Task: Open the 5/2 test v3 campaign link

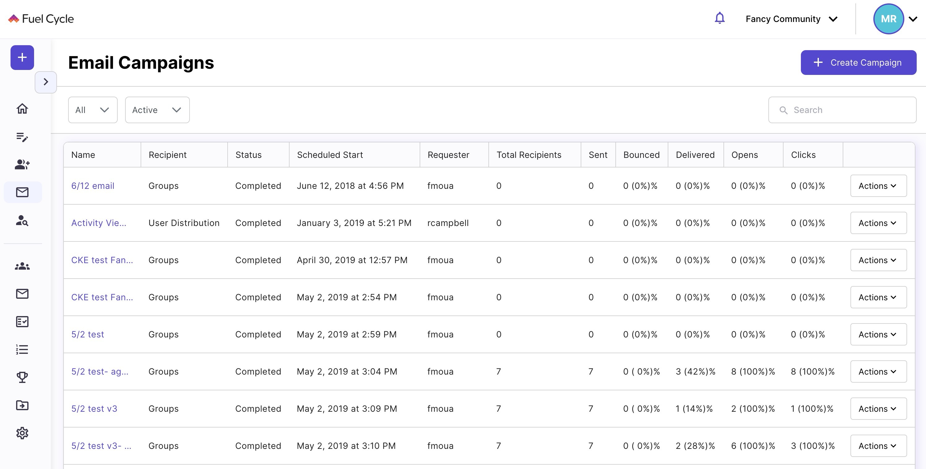Action: click(x=94, y=409)
